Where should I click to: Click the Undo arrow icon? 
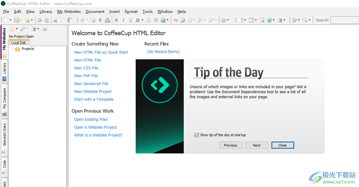(40, 20)
